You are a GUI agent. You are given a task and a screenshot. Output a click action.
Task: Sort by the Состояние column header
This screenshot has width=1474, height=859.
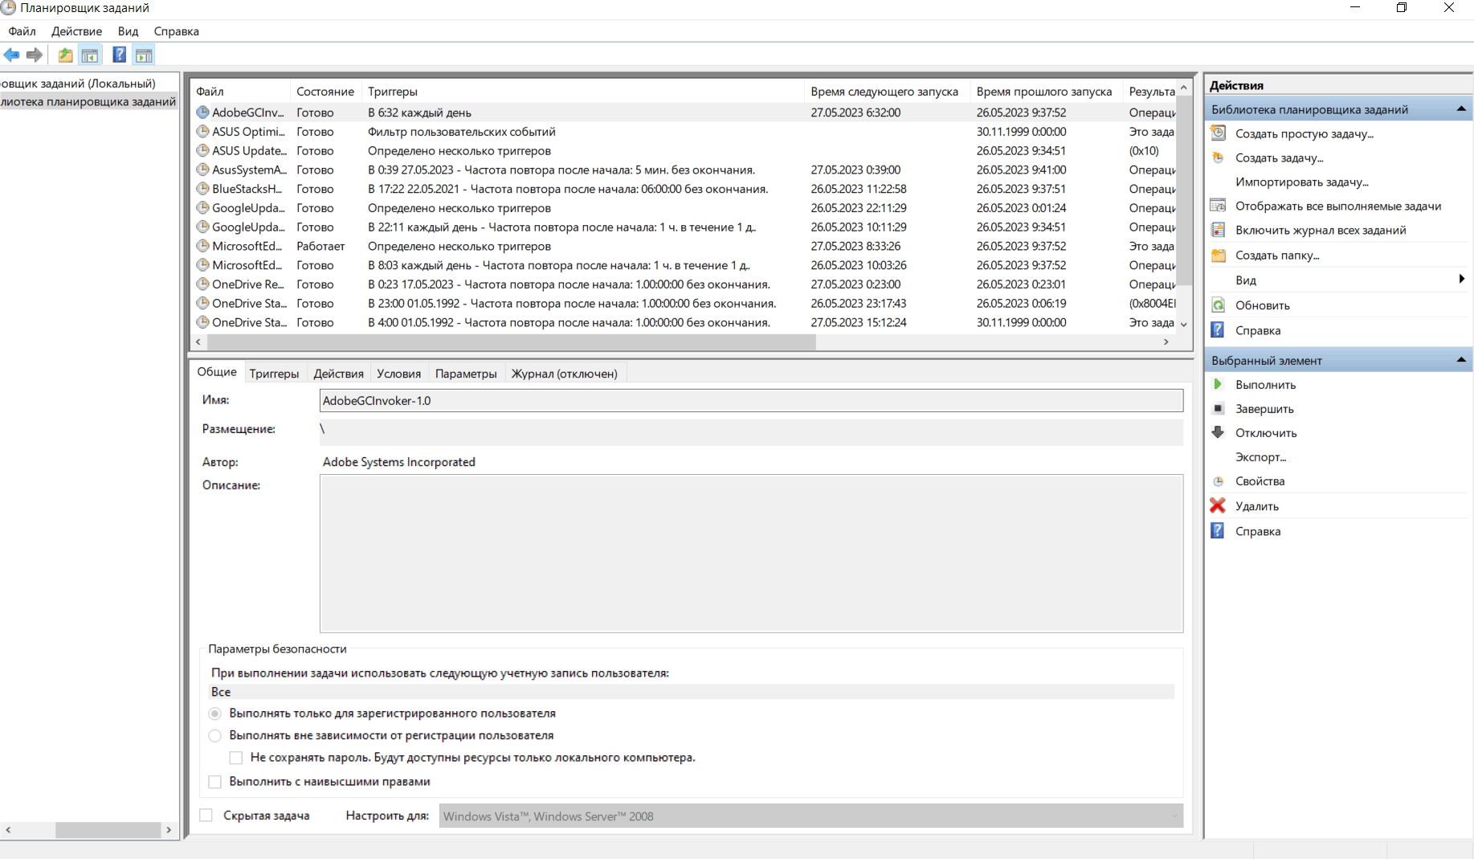pyautogui.click(x=325, y=92)
